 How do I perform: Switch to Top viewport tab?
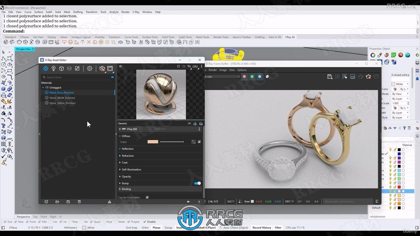(35, 217)
